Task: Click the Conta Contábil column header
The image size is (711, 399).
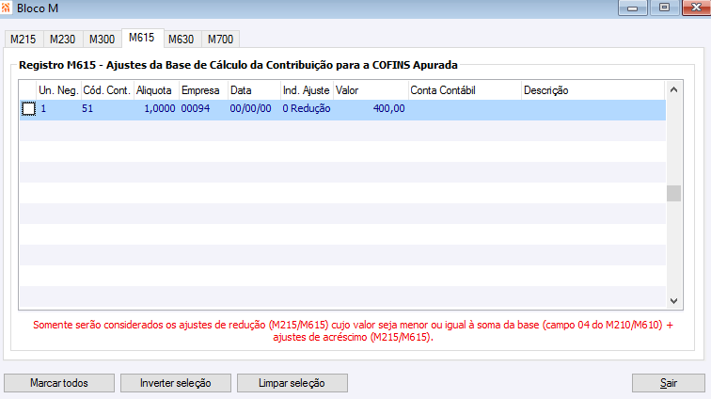Action: [465, 90]
